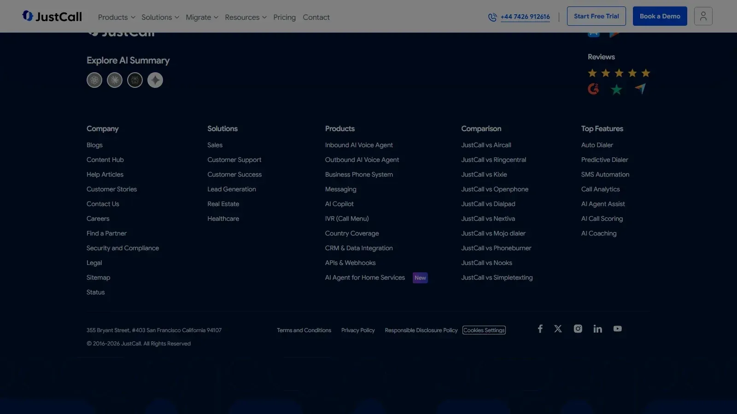Click the Start Free Trial button

pyautogui.click(x=596, y=16)
